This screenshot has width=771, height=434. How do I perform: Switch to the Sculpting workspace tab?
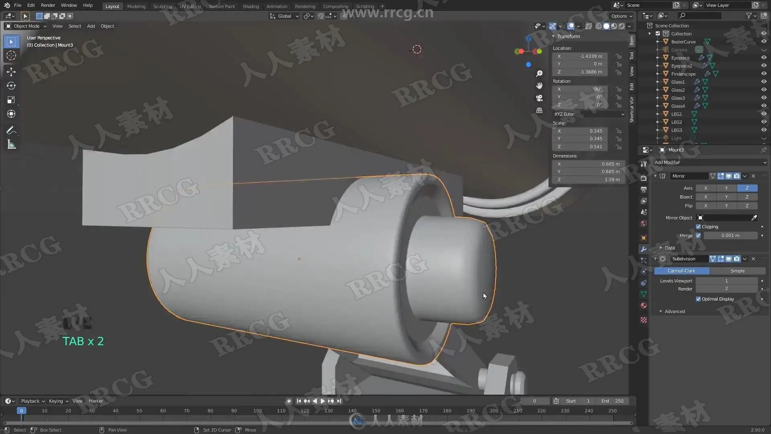click(x=162, y=6)
